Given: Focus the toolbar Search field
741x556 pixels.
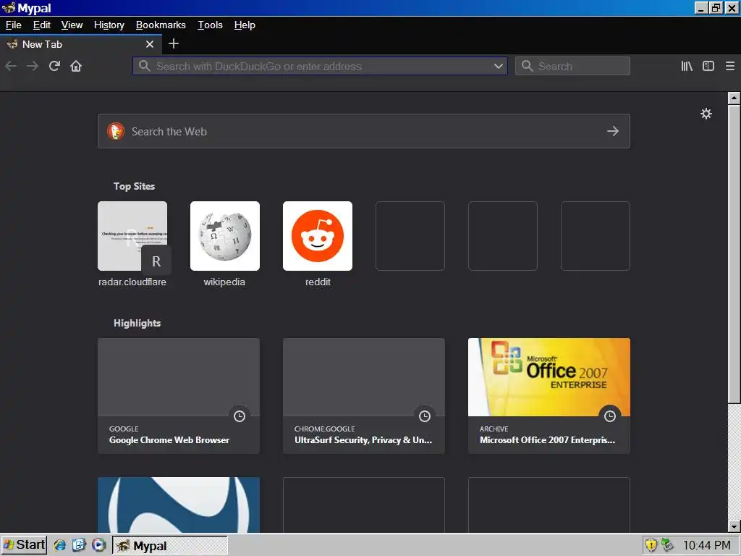Looking at the screenshot, I should pyautogui.click(x=572, y=66).
